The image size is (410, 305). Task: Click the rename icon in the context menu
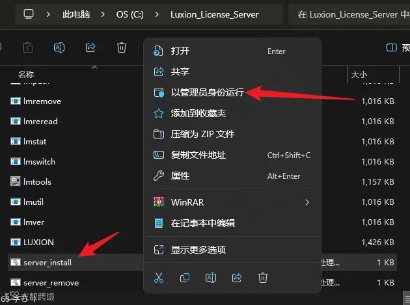point(211,278)
